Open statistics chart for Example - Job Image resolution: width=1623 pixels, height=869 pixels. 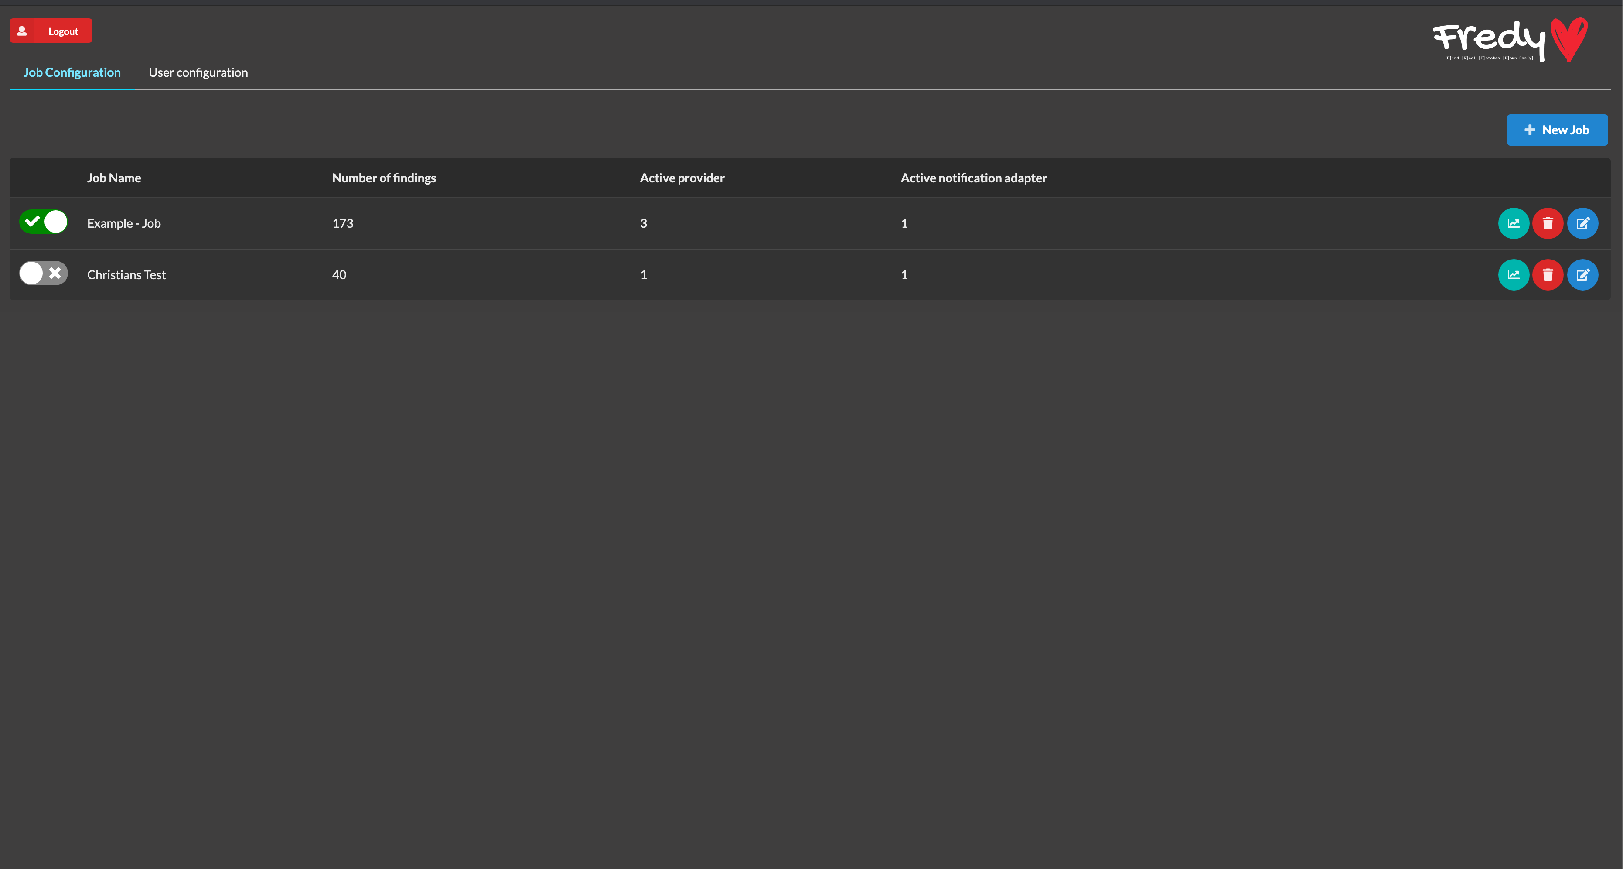coord(1514,223)
